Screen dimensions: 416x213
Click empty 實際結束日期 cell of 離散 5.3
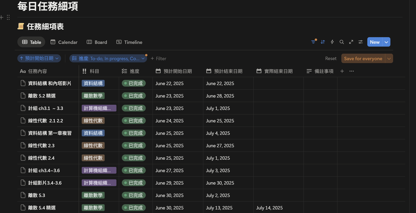coord(279,195)
